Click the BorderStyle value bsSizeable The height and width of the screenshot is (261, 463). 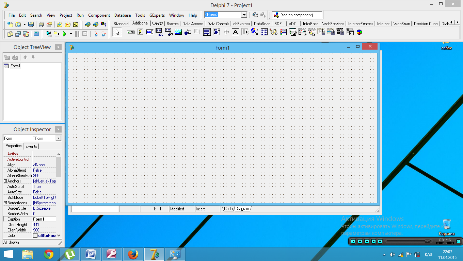click(44, 208)
